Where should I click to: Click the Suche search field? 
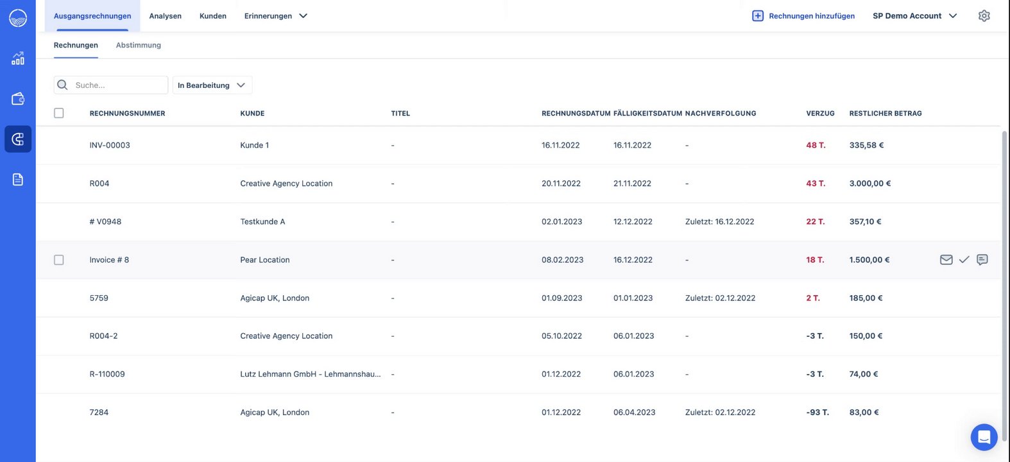coord(118,85)
